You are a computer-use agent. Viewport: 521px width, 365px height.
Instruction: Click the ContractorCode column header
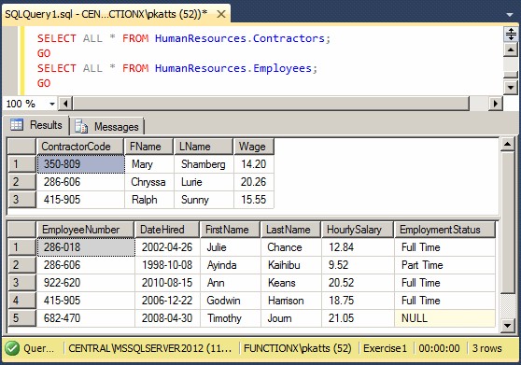tap(79, 147)
